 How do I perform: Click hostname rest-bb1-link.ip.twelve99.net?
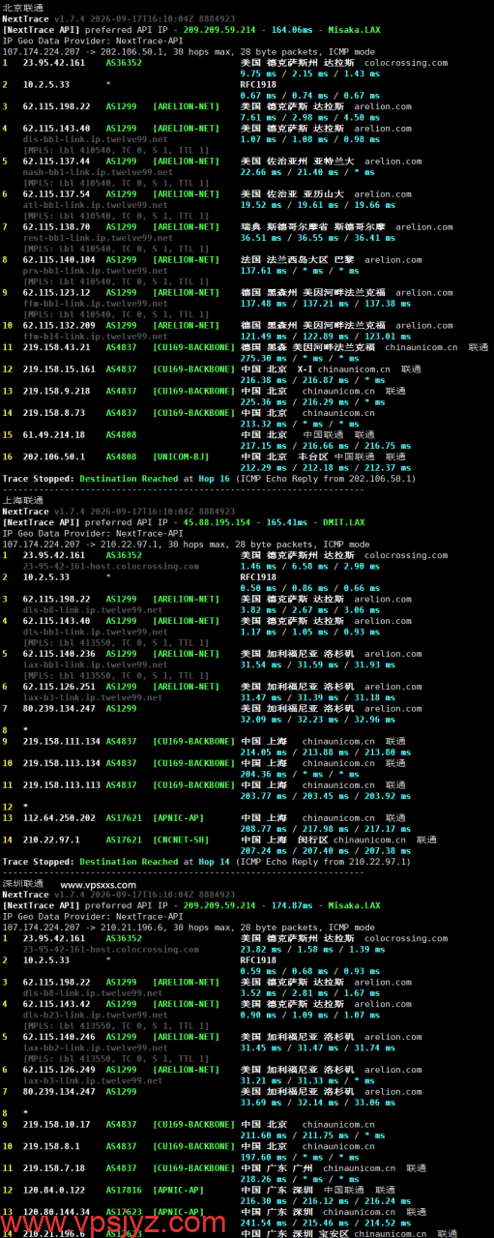[x=98, y=238]
